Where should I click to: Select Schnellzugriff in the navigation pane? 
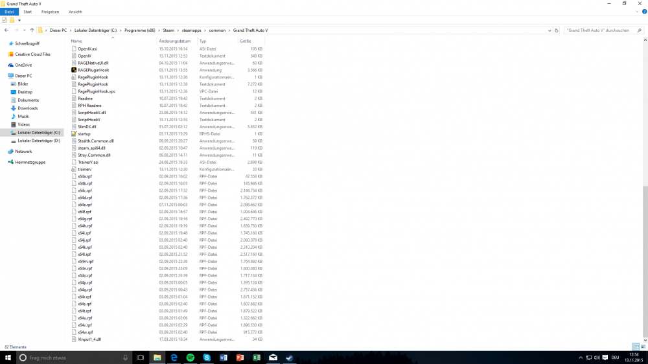pyautogui.click(x=27, y=43)
